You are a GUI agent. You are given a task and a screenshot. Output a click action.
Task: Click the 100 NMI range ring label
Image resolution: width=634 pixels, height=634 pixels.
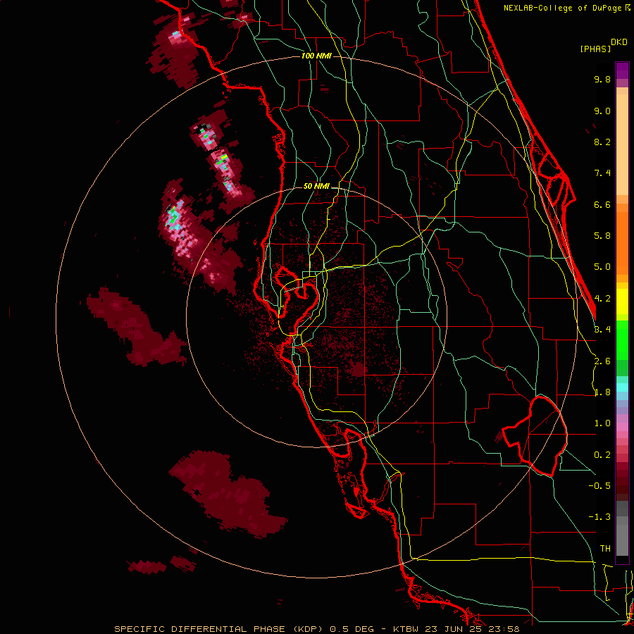pyautogui.click(x=316, y=56)
